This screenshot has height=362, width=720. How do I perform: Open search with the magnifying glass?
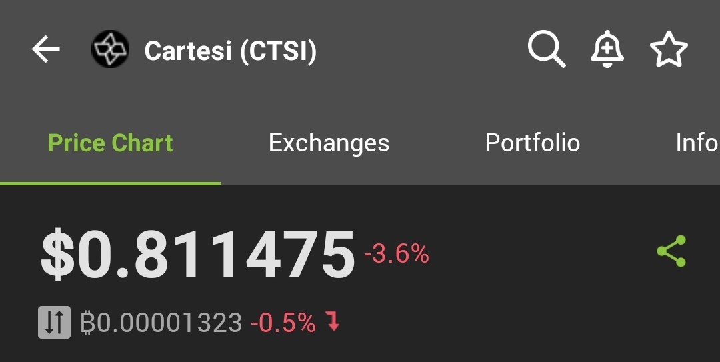click(x=547, y=49)
